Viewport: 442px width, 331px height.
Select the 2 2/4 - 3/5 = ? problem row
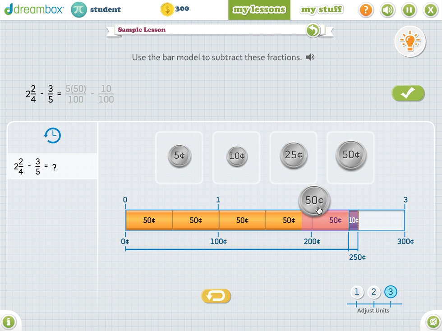coord(52,166)
